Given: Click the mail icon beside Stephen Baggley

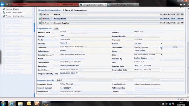Looking at the screenshot, I should pos(44,23).
